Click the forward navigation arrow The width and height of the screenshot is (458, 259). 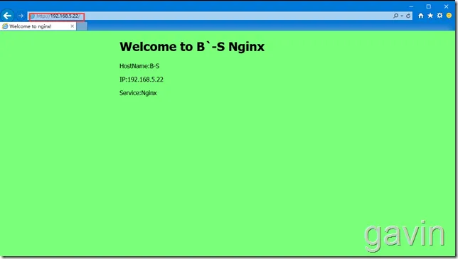pyautogui.click(x=21, y=16)
